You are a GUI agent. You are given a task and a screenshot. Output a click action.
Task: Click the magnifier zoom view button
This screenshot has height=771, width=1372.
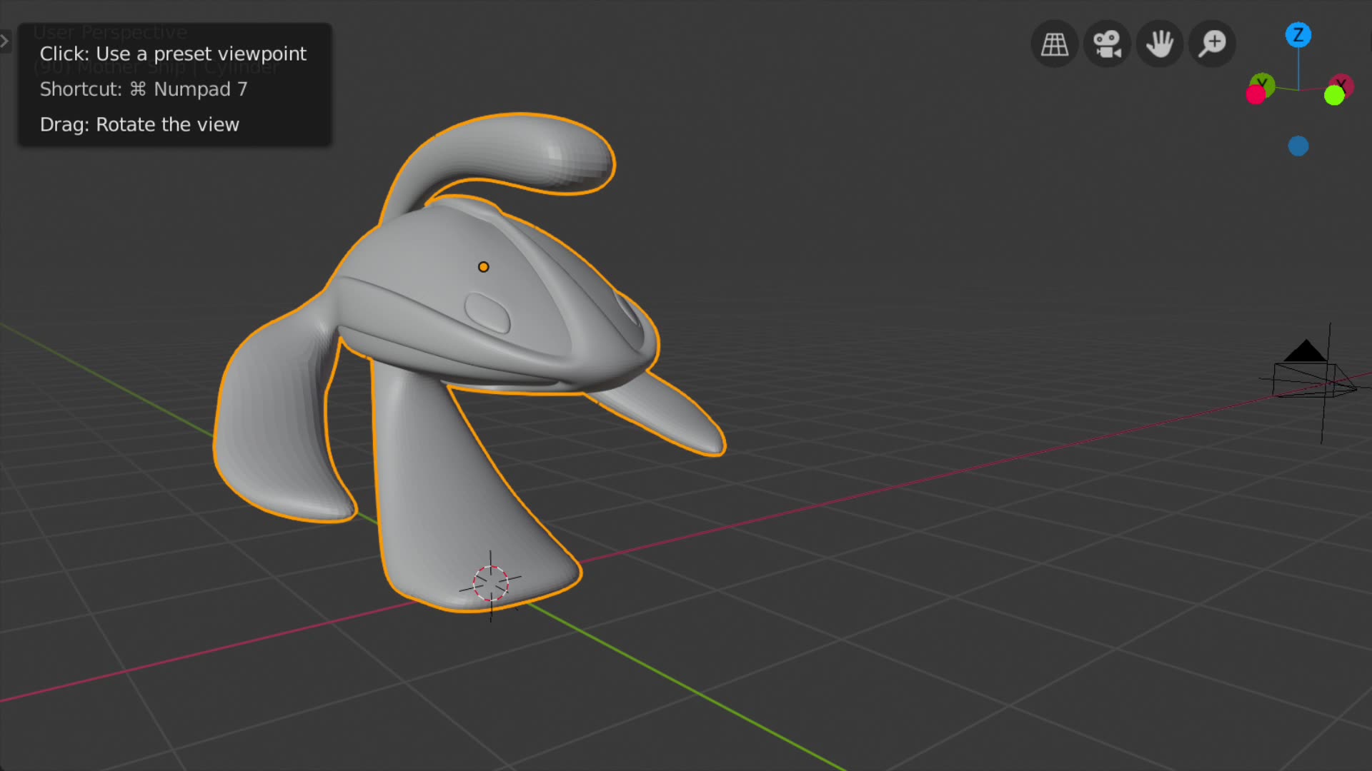coord(1213,44)
